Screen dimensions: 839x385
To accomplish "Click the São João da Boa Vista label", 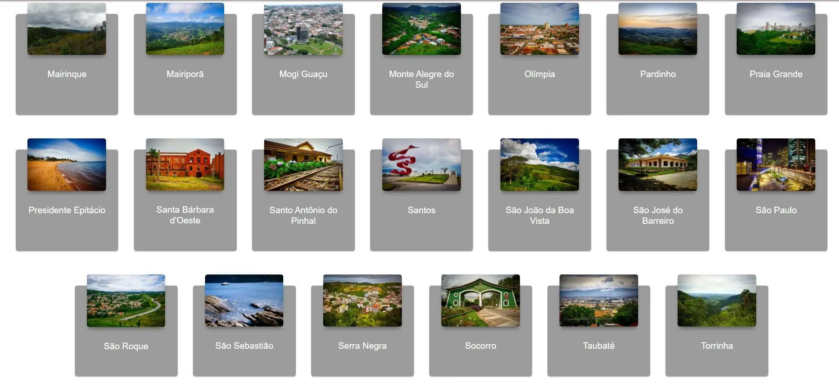I will tap(539, 215).
